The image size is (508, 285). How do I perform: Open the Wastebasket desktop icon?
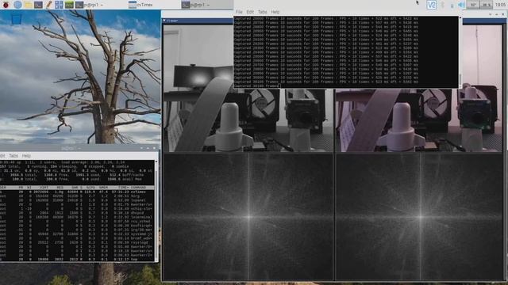tap(16, 18)
